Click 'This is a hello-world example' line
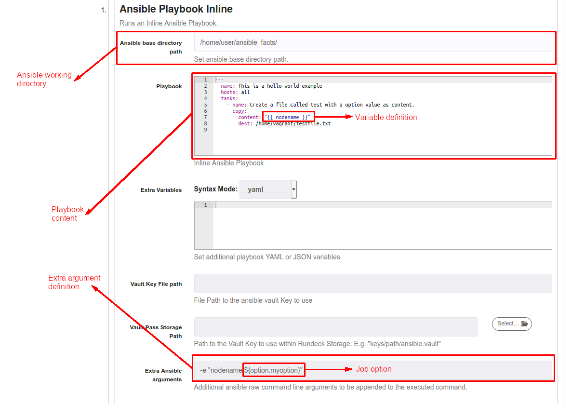 click(x=269, y=86)
